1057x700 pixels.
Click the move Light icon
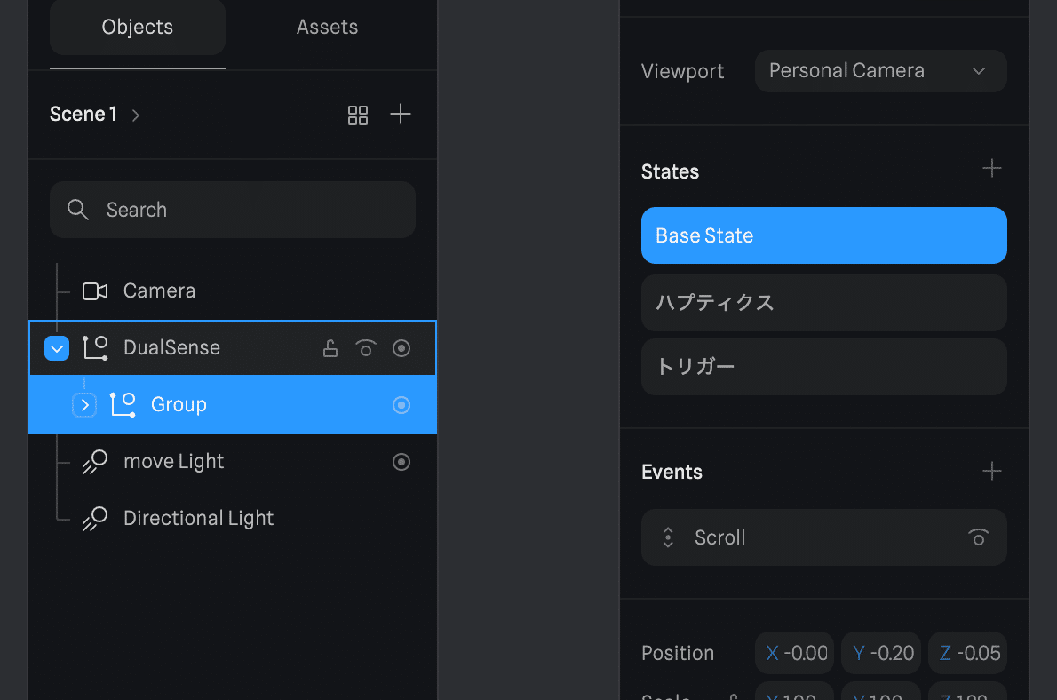point(95,462)
